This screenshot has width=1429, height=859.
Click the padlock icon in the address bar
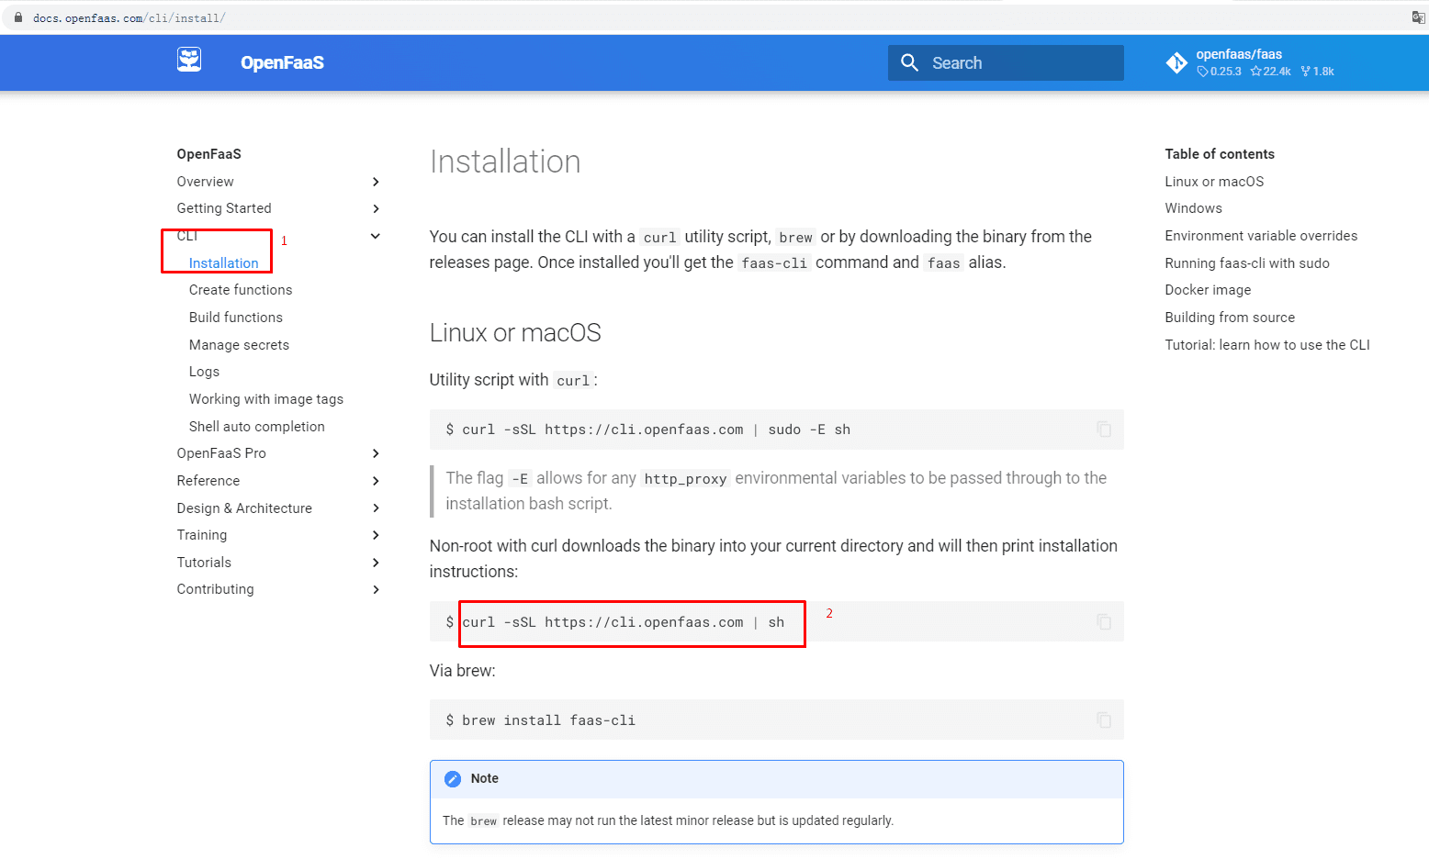tap(17, 17)
